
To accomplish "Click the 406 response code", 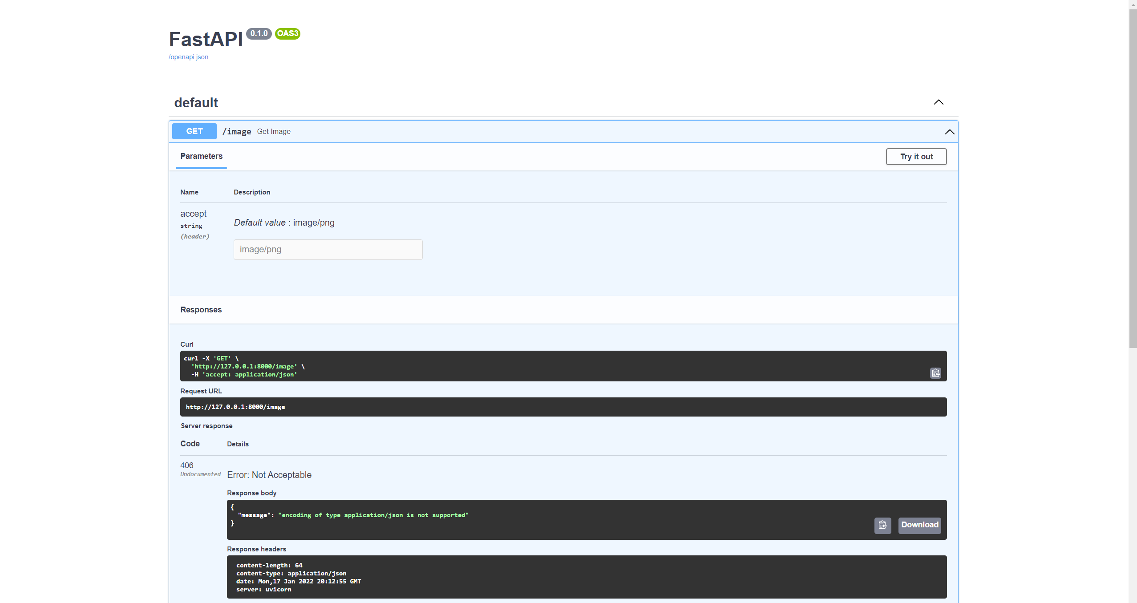I will point(186,465).
